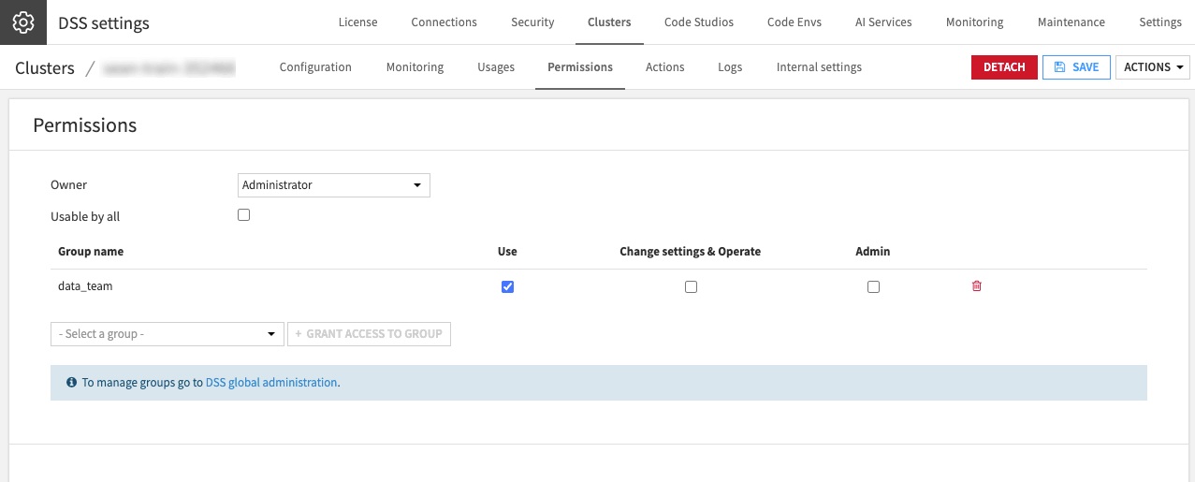Go to the AI Services tab
This screenshot has width=1195, height=482.
click(x=883, y=22)
